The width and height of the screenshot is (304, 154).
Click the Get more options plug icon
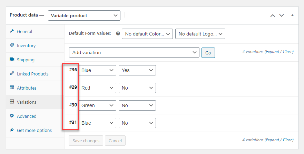12,130
